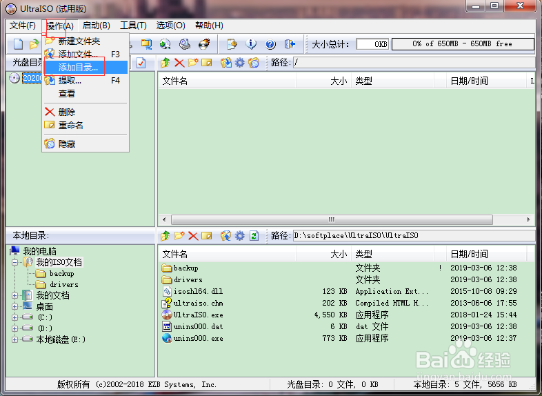Click the New folder icon in disc pane toolbar
Image resolution: width=542 pixels, height=396 pixels.
click(x=193, y=63)
